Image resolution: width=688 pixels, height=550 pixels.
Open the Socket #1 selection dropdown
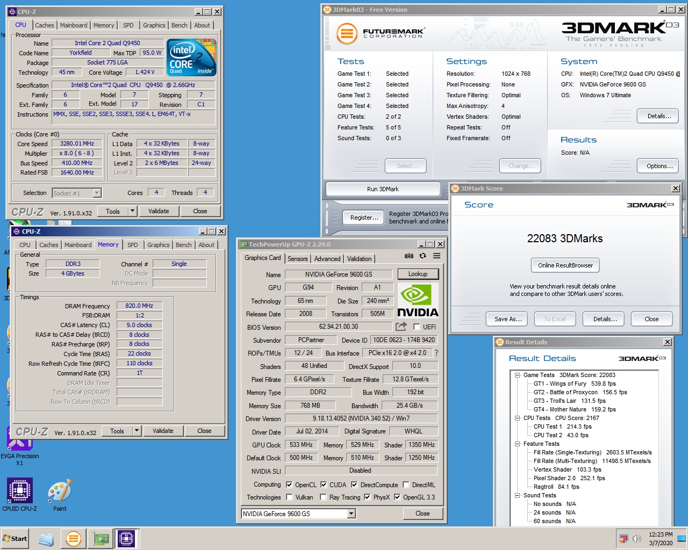click(x=97, y=193)
